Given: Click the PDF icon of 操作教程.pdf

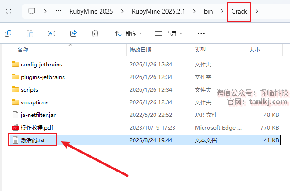Looking at the screenshot, I should (x=15, y=127).
